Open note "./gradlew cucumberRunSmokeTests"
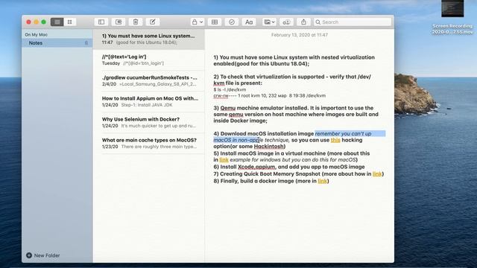Screen dimensions: 477x268 click(x=149, y=80)
